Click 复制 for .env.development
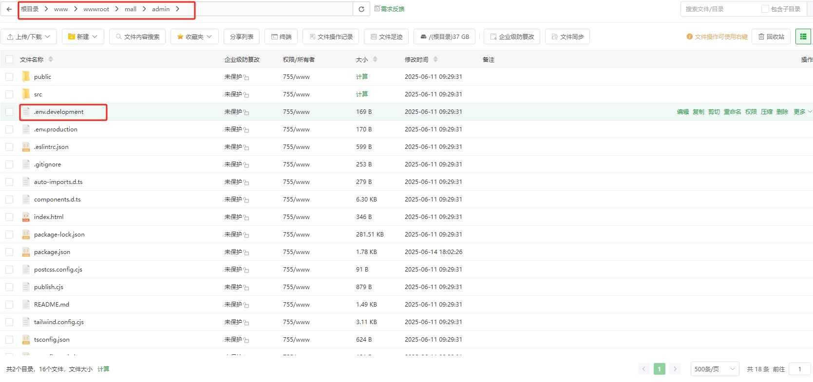The height and width of the screenshot is (382, 813). [699, 112]
